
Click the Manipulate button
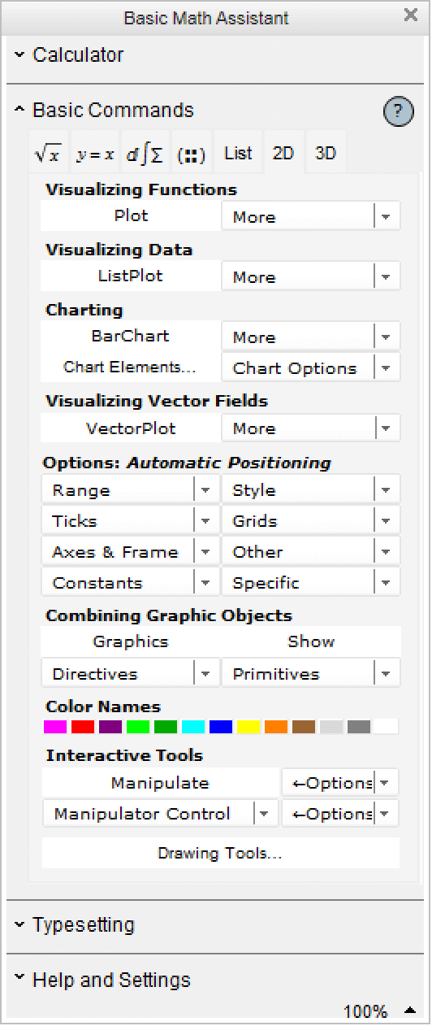pos(160,783)
